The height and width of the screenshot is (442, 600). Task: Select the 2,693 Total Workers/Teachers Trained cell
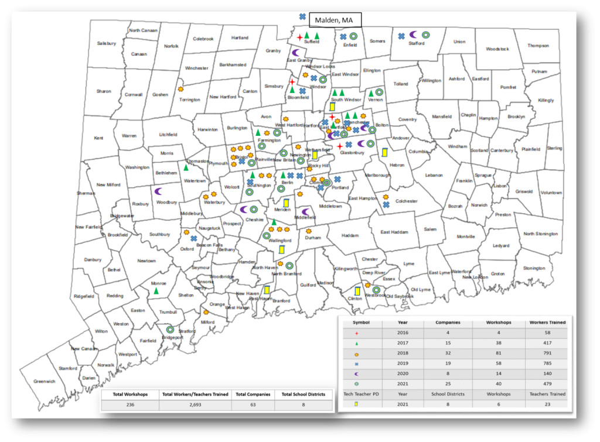tap(196, 405)
